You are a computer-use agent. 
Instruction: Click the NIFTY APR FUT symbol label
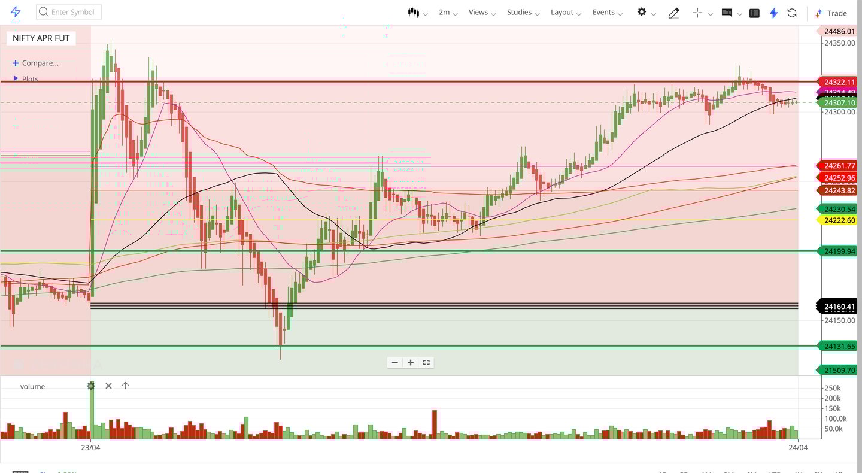point(41,38)
